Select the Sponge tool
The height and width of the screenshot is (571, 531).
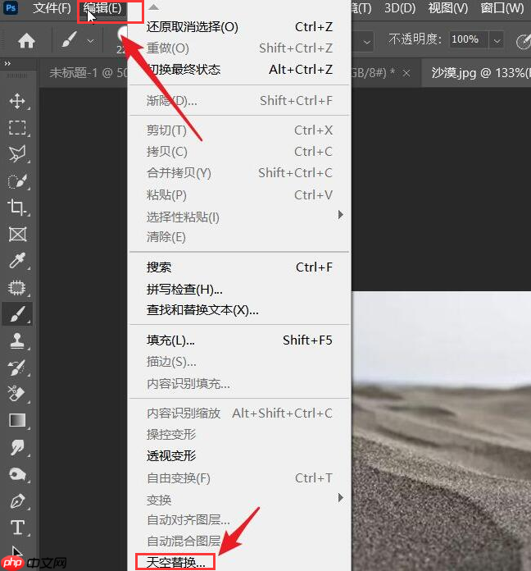(17, 474)
